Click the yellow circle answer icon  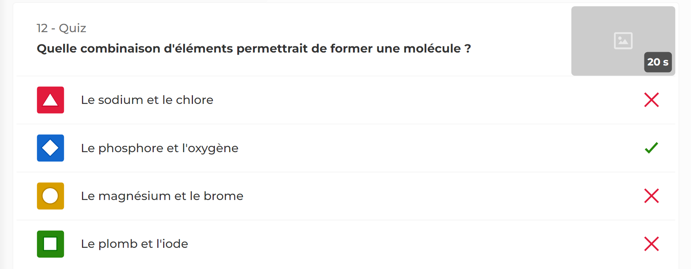click(50, 196)
